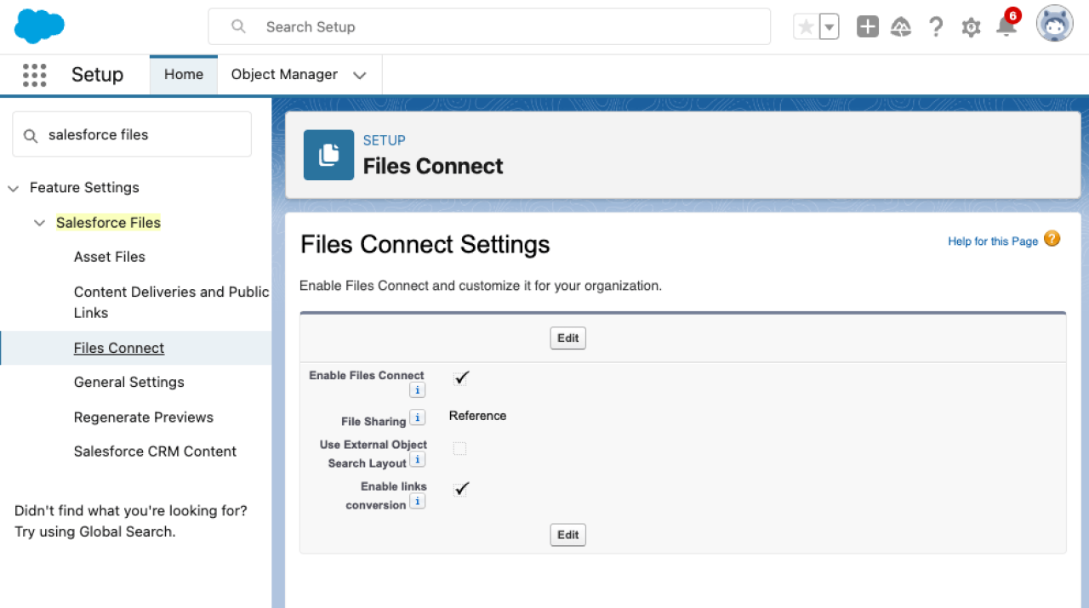The width and height of the screenshot is (1089, 608).
Task: Toggle Use External Object Search Layout checkbox
Action: point(459,448)
